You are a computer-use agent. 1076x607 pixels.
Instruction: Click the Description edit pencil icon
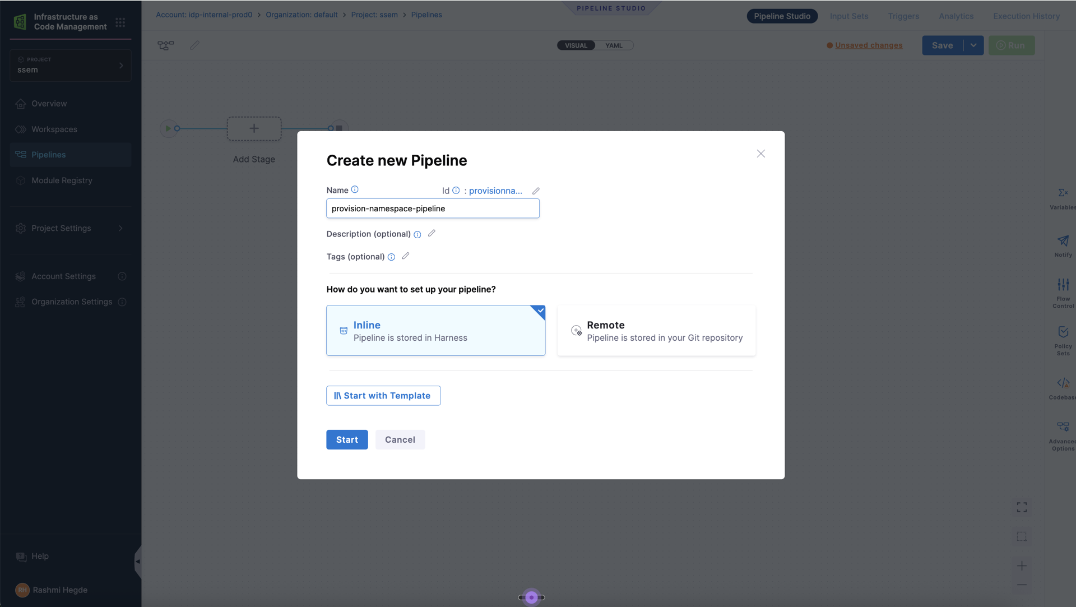coord(432,233)
